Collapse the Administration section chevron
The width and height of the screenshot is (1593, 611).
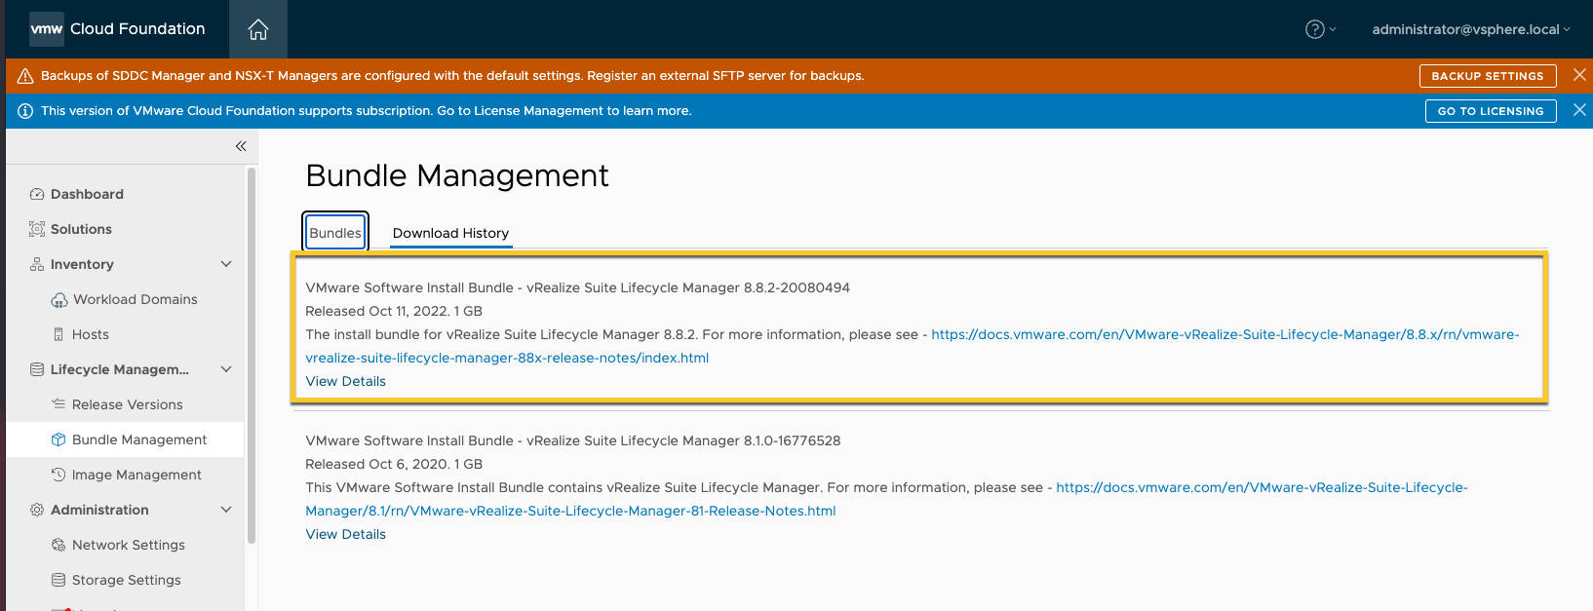click(x=226, y=510)
